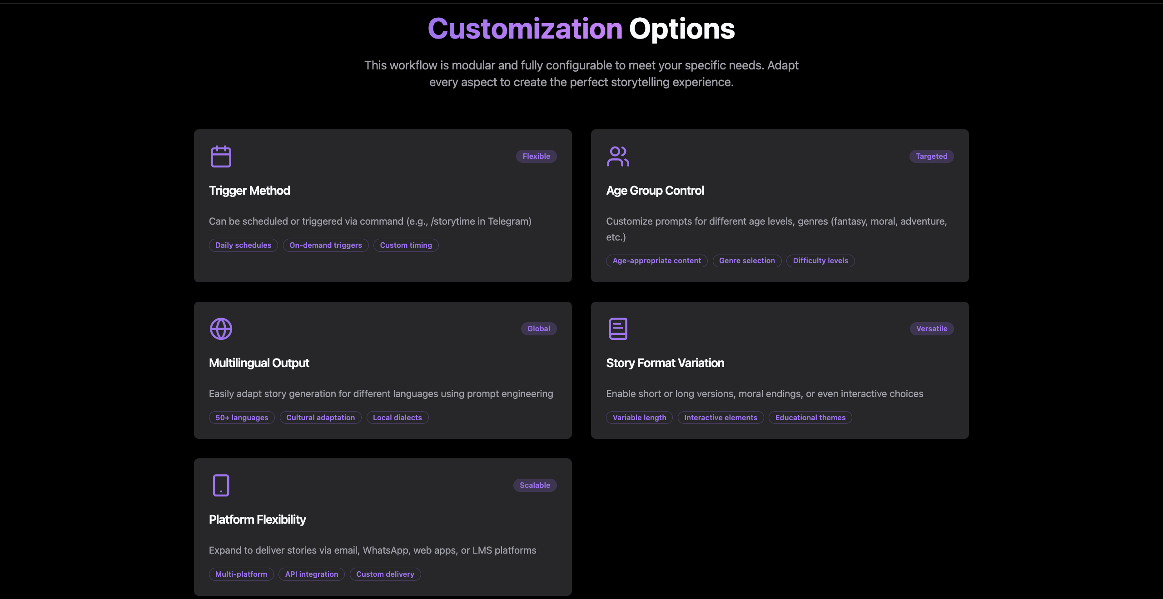
Task: Click the Customization Options page title
Action: click(581, 29)
